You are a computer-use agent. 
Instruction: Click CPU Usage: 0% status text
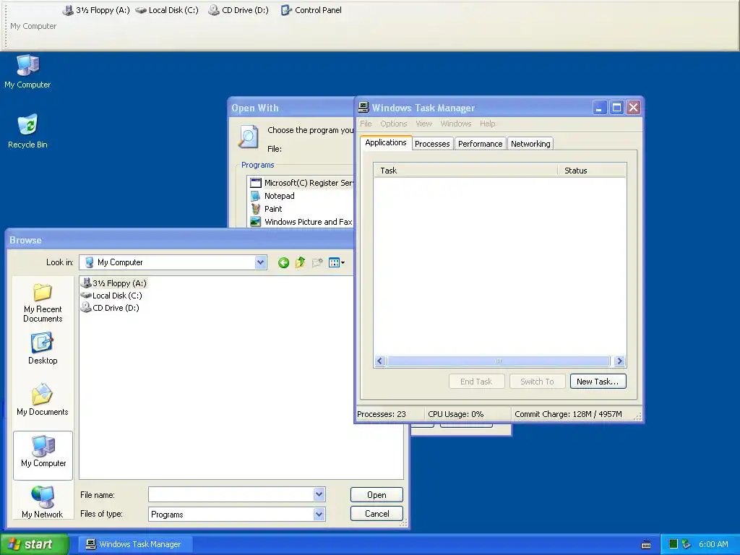click(x=456, y=414)
